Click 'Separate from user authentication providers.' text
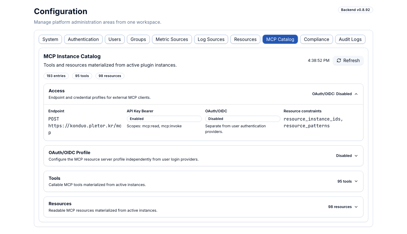This screenshot has width=407, height=234. pos(235,129)
